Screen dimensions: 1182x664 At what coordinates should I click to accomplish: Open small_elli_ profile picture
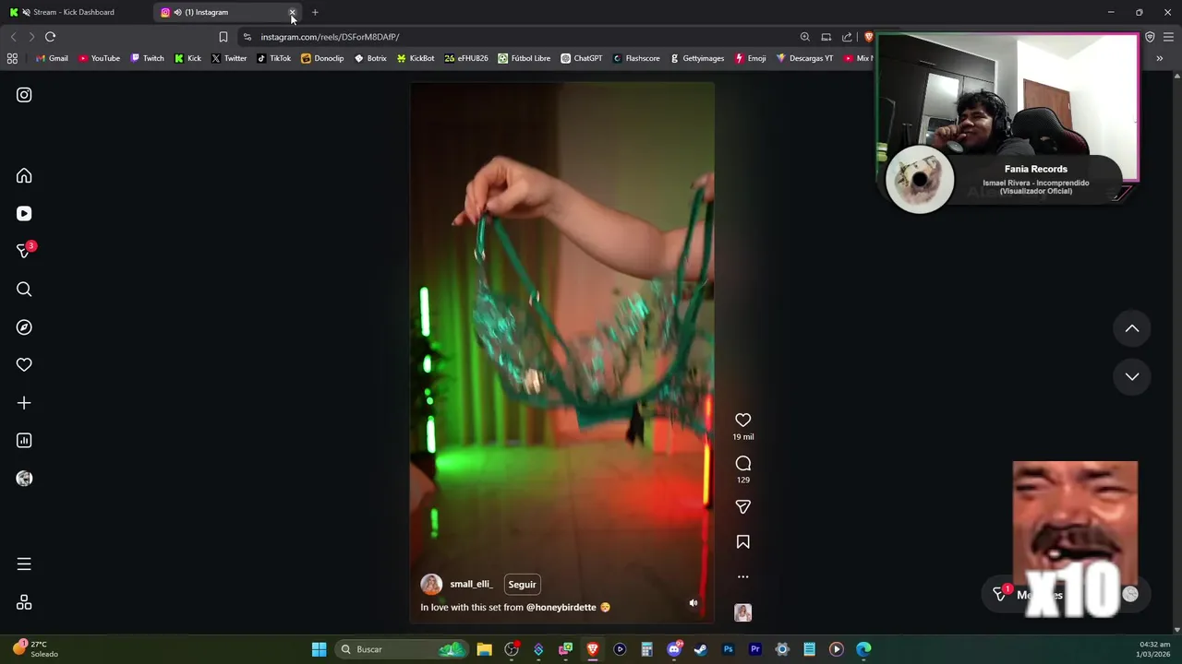click(x=431, y=584)
